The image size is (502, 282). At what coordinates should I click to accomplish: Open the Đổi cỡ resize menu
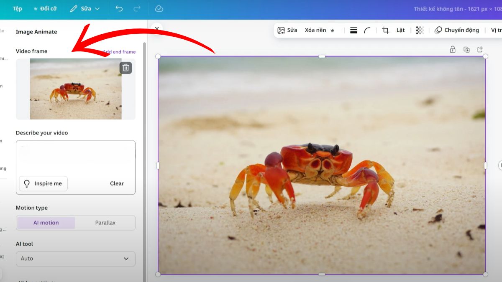[45, 9]
